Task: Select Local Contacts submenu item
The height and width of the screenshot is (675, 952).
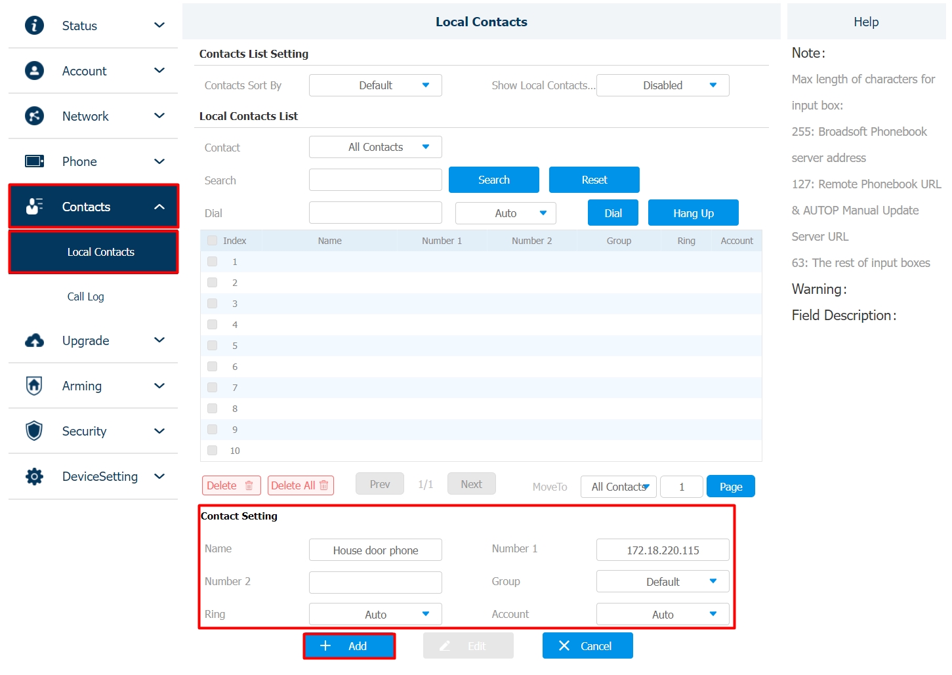Action: tap(93, 252)
